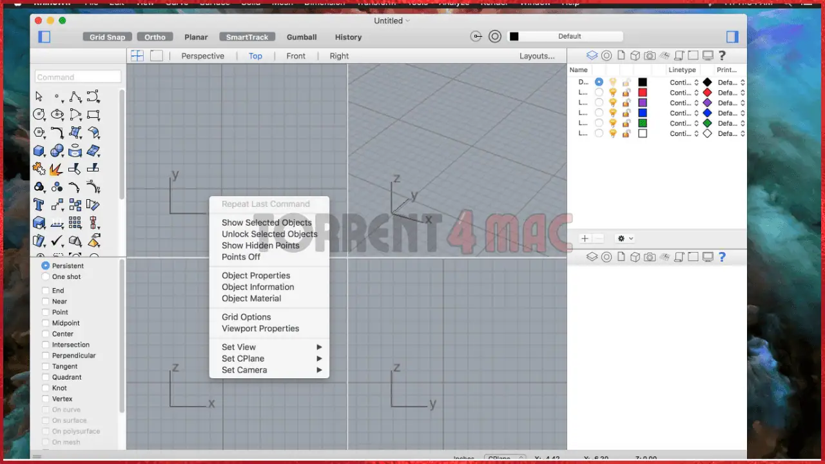Enable SmartTrack in the toolbar

[x=247, y=37]
